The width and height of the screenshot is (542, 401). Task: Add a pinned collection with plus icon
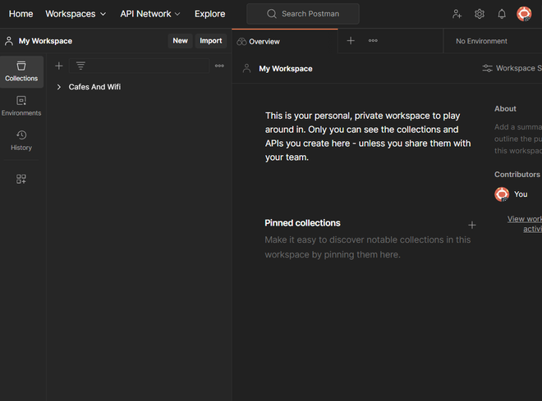pos(472,225)
